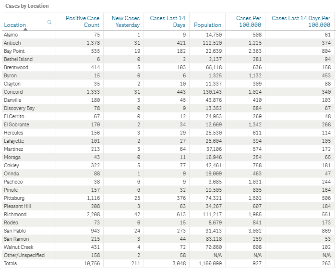Viewport: 336px width, 271px height.
Task: Sort by New Cases Yesterday column
Action: [x=126, y=22]
